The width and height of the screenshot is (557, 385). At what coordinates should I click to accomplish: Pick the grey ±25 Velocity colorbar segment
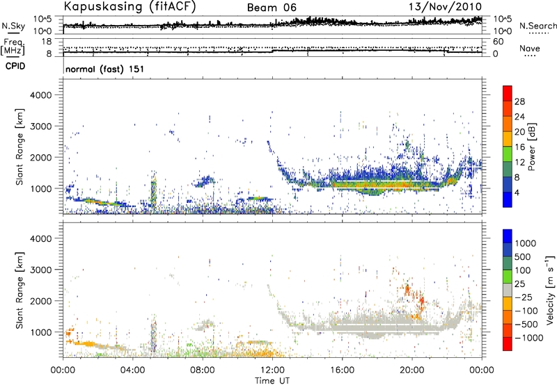point(508,290)
